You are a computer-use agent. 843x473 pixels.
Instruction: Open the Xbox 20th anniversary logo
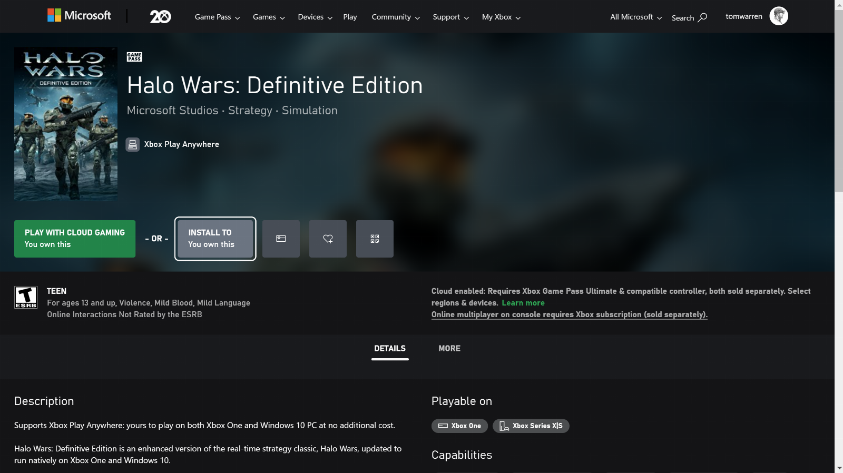[160, 17]
